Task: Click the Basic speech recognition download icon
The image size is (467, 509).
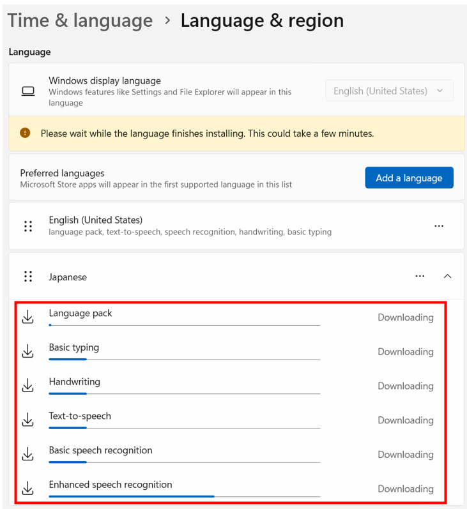Action: point(28,454)
